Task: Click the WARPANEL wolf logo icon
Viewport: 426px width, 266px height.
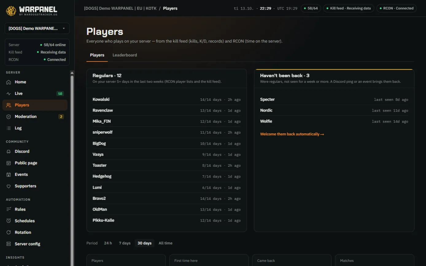Action: [x=11, y=11]
